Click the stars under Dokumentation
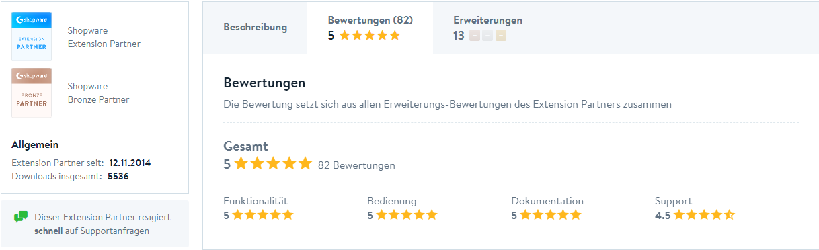This screenshot has width=819, height=250. 551,215
